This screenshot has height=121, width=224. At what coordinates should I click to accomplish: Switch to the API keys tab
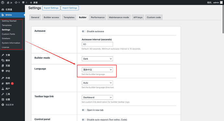pyautogui.click(x=138, y=17)
